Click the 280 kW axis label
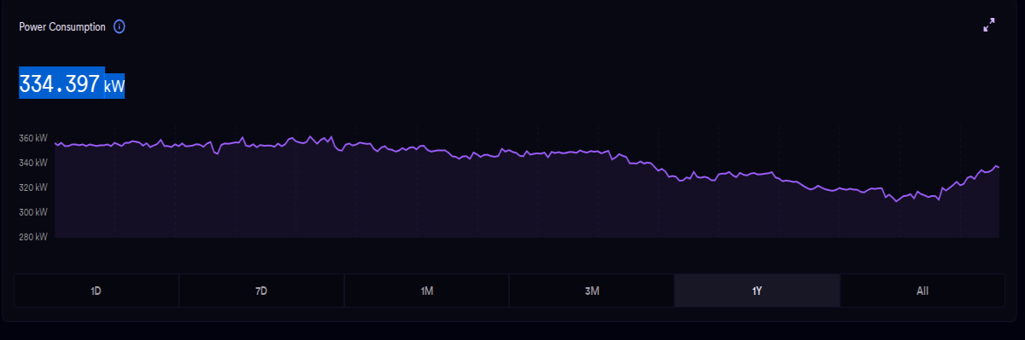The height and width of the screenshot is (340, 1025). [x=33, y=237]
